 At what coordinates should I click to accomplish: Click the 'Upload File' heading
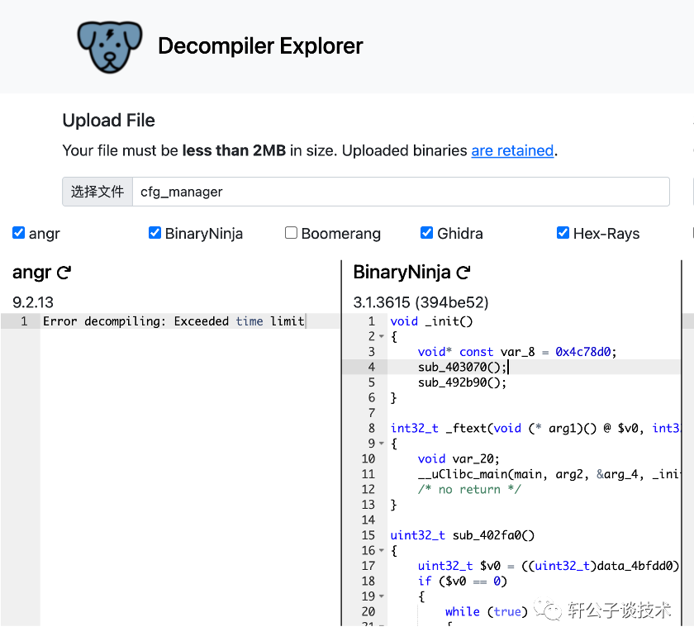[109, 121]
